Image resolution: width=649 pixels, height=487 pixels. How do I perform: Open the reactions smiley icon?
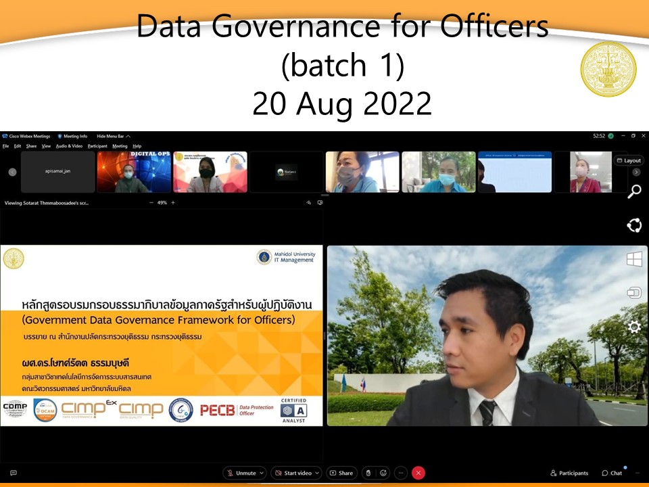tap(383, 473)
